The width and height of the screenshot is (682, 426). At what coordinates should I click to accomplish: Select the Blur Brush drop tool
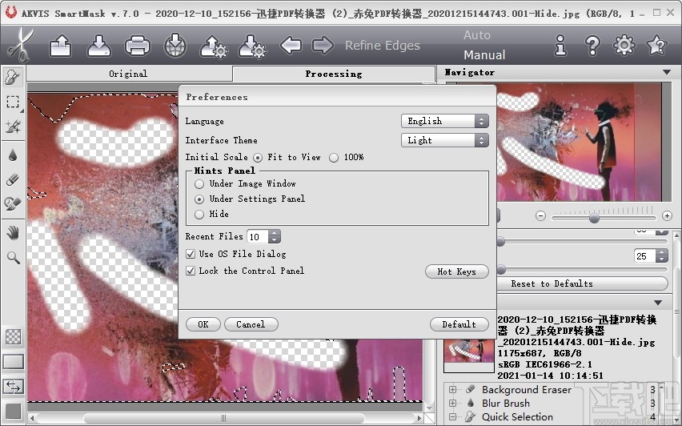pos(13,155)
